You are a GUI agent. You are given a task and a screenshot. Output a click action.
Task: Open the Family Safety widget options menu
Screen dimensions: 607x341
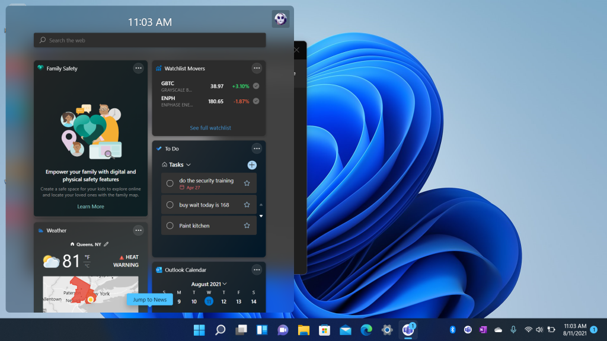[x=138, y=68]
